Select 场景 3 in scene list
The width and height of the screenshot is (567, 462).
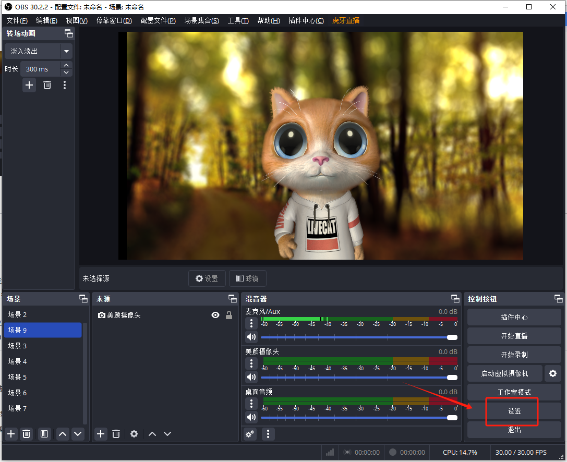[x=43, y=346]
